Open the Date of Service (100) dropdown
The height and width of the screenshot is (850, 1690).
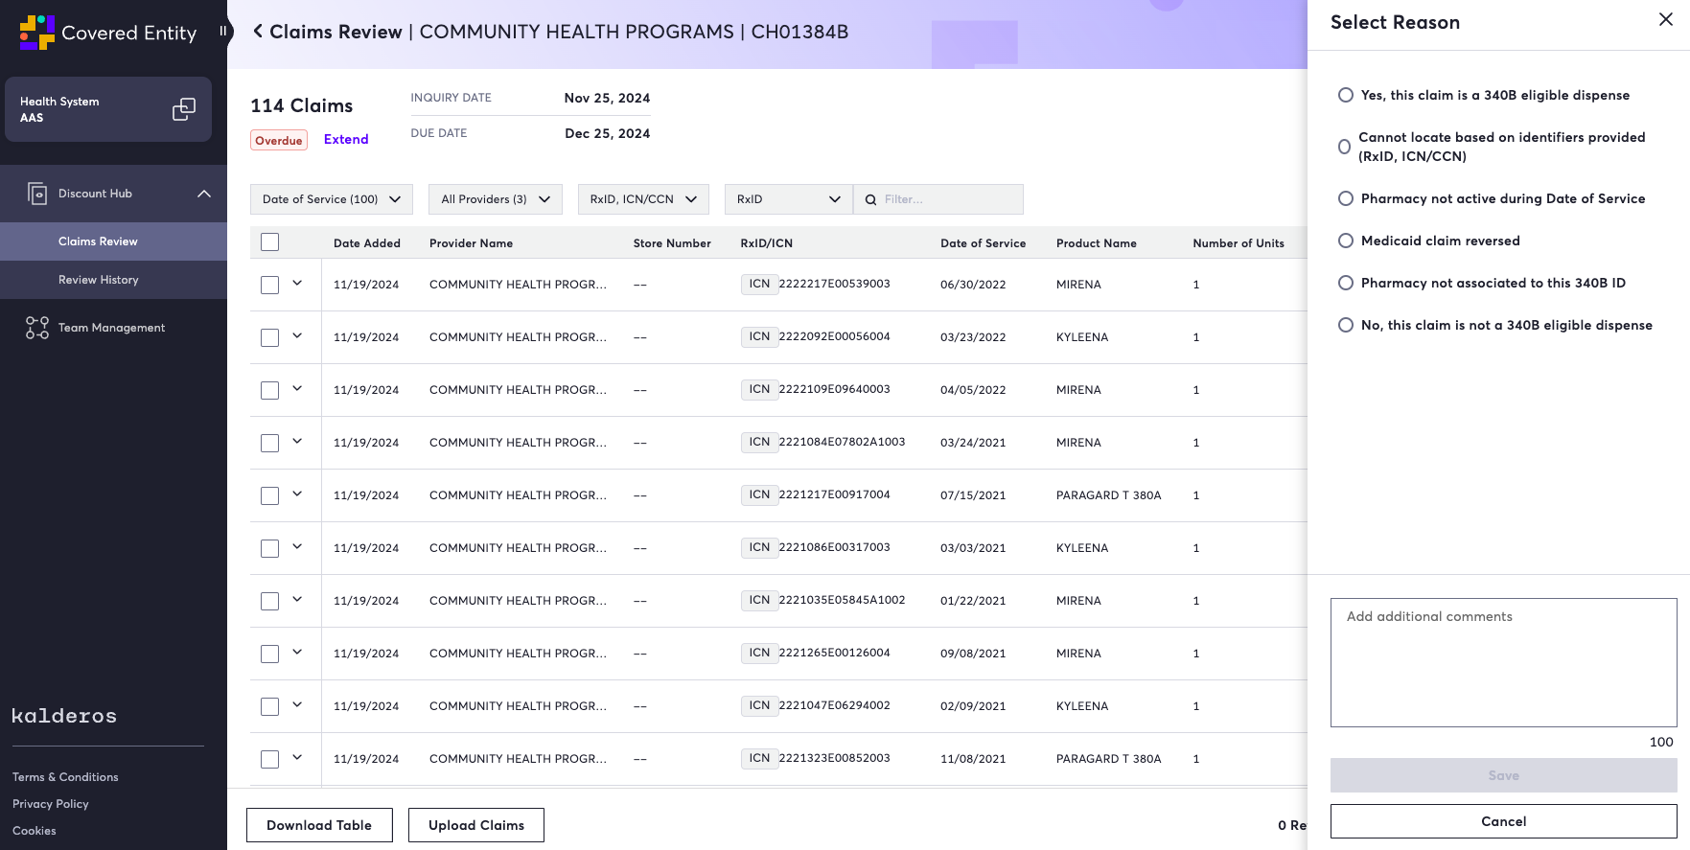pyautogui.click(x=332, y=199)
